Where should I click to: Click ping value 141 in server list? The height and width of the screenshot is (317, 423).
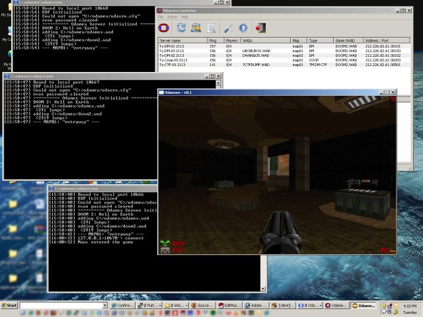click(213, 65)
